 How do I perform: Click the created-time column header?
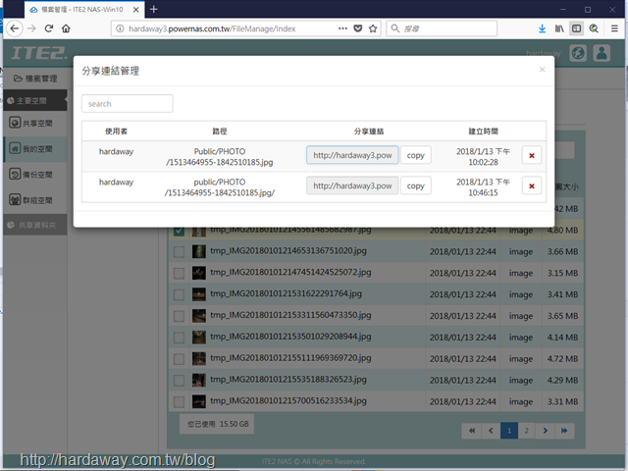click(484, 131)
